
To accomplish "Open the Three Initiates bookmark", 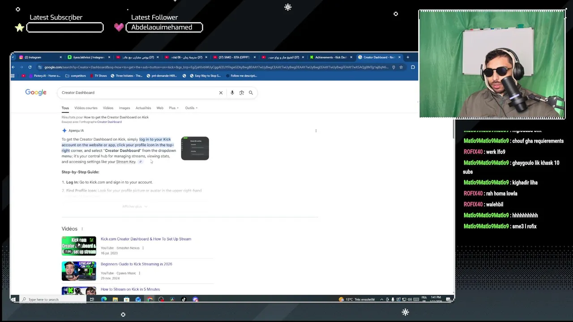I will [x=127, y=76].
